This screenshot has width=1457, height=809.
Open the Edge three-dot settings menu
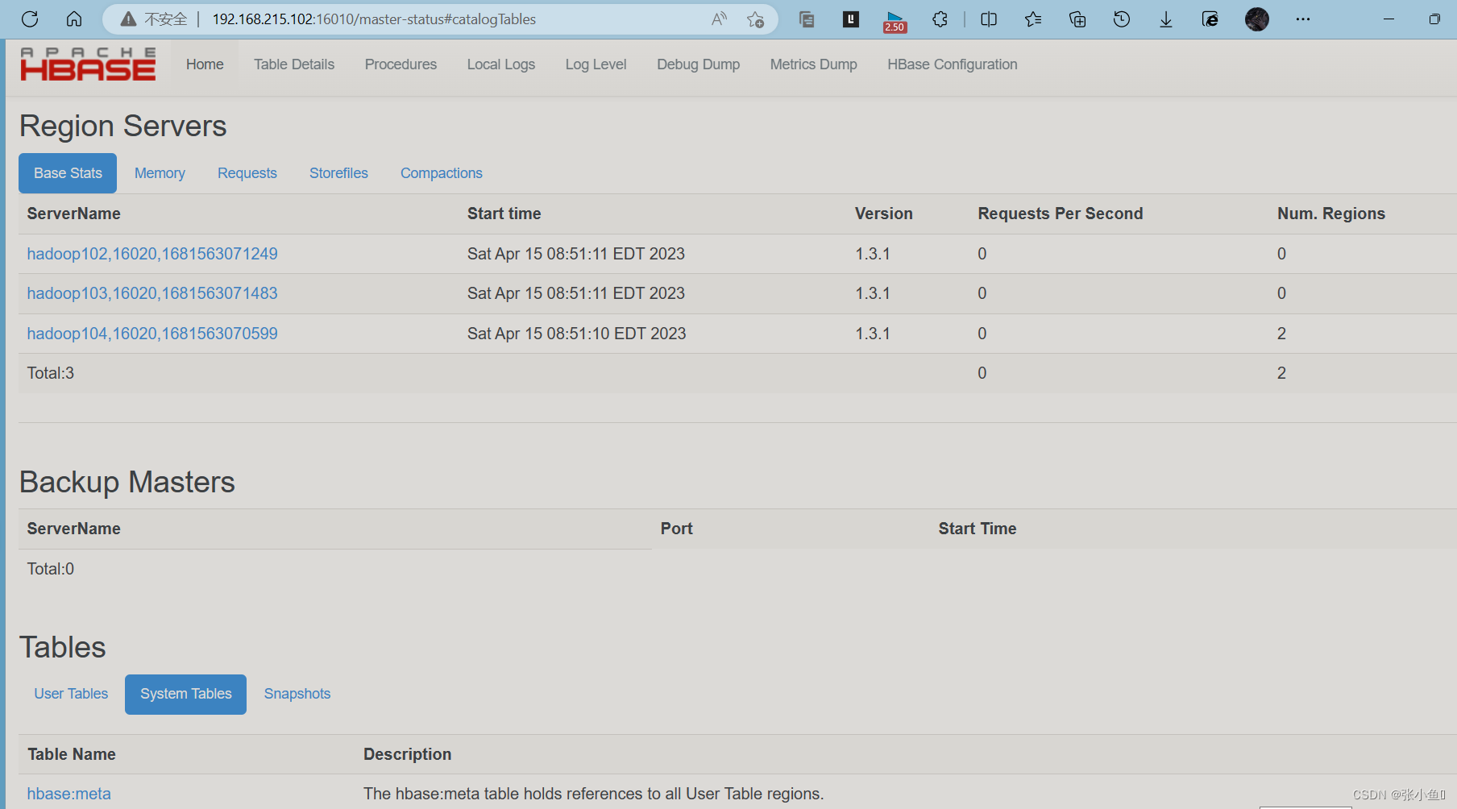point(1303,19)
